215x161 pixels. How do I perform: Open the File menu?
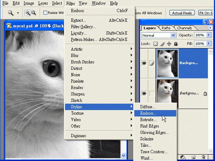pyautogui.click(x=5, y=3)
